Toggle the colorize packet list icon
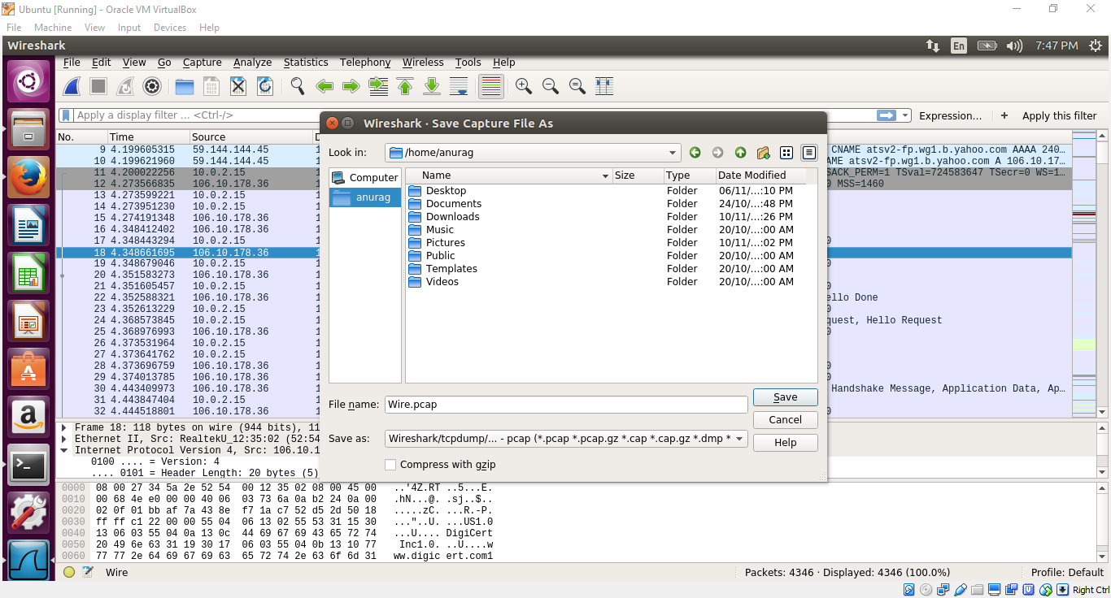Viewport: 1111px width, 598px height. click(x=490, y=86)
